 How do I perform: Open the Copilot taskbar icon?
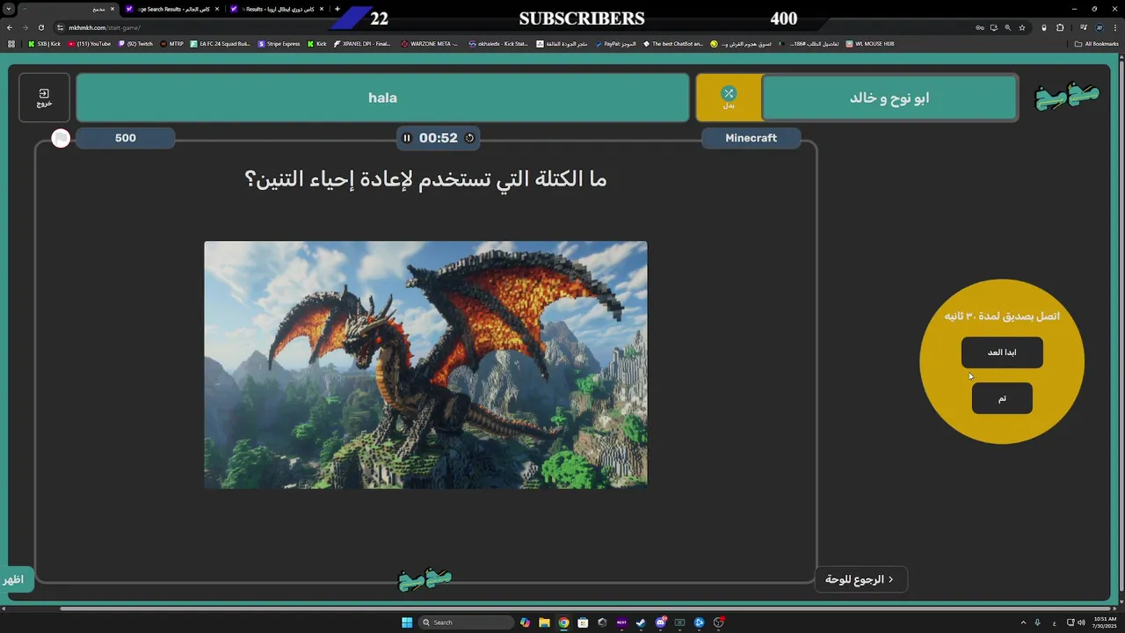pos(525,622)
